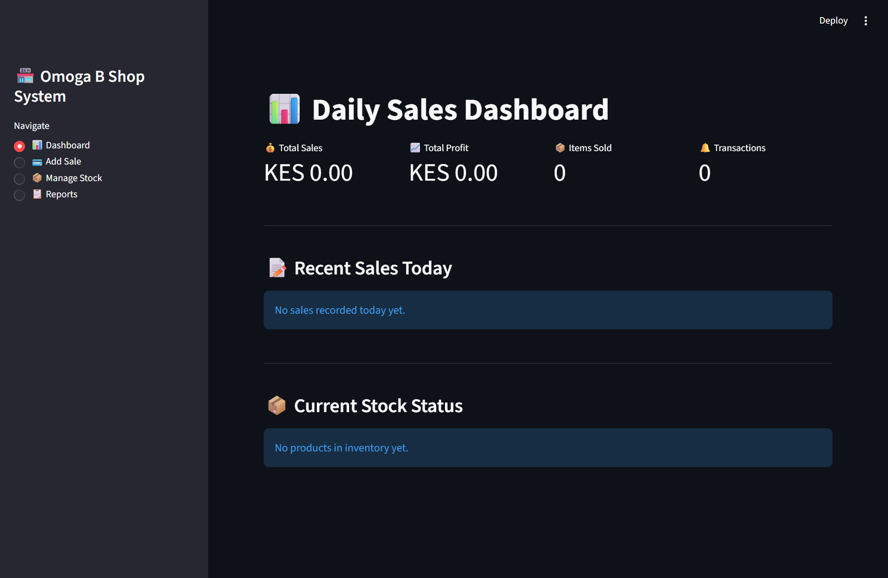
Task: Click the Navigate label
Action: pyautogui.click(x=31, y=126)
